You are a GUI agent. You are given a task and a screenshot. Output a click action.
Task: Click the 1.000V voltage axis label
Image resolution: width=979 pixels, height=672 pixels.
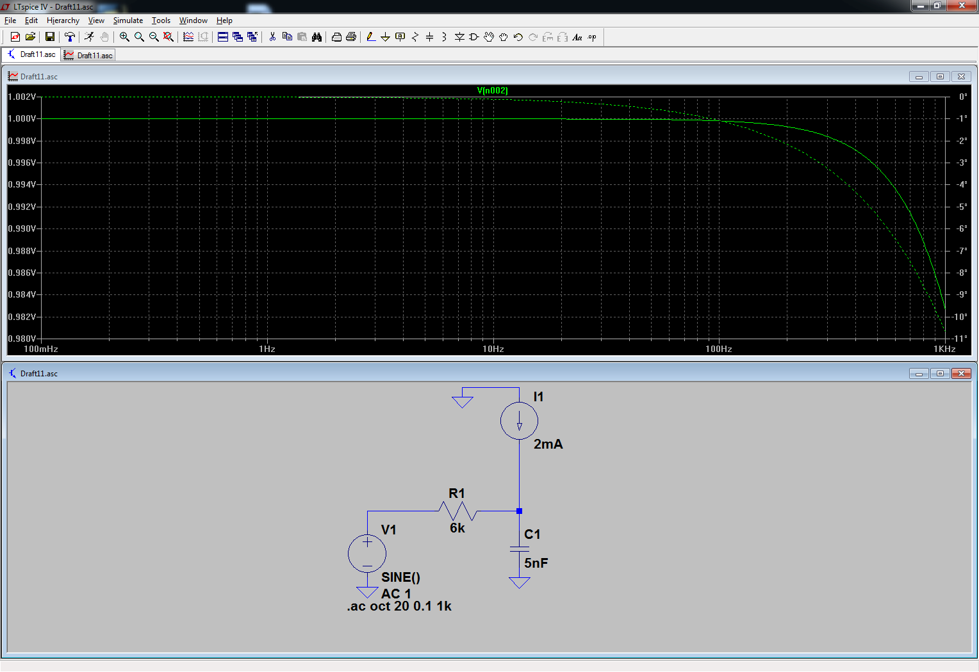pos(22,118)
